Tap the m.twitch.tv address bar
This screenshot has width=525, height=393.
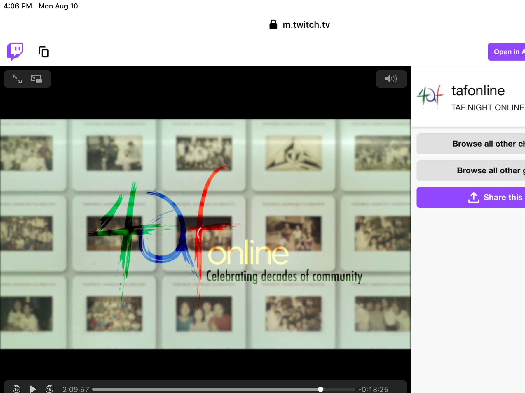tap(306, 25)
